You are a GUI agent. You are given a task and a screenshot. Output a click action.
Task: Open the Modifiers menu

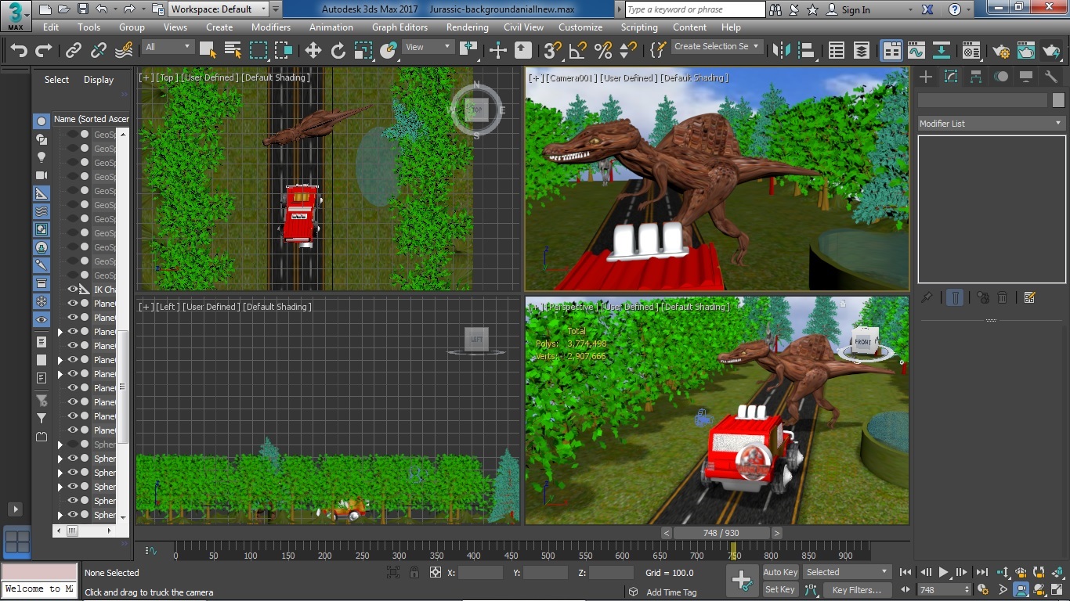271,27
